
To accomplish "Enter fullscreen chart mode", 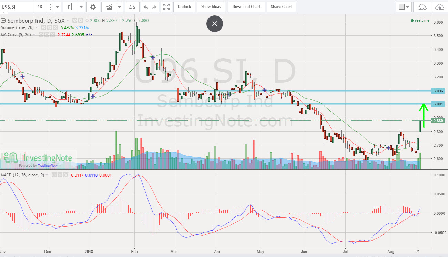I will pos(166,7).
